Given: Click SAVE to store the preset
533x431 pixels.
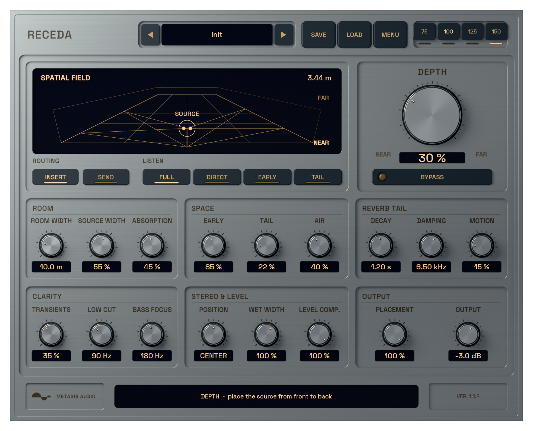Looking at the screenshot, I should pos(318,35).
